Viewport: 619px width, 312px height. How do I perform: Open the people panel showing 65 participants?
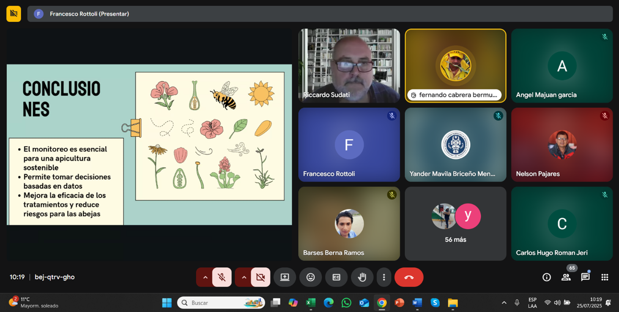(x=566, y=277)
